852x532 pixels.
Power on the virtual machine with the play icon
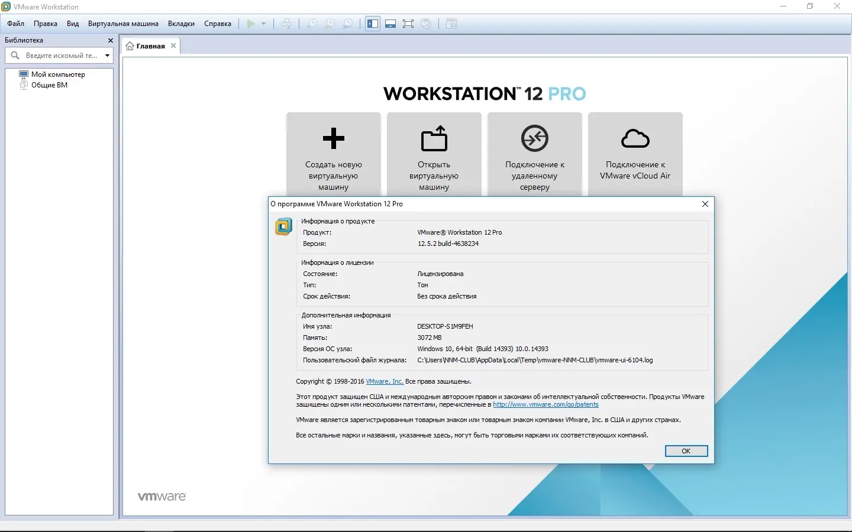(250, 24)
